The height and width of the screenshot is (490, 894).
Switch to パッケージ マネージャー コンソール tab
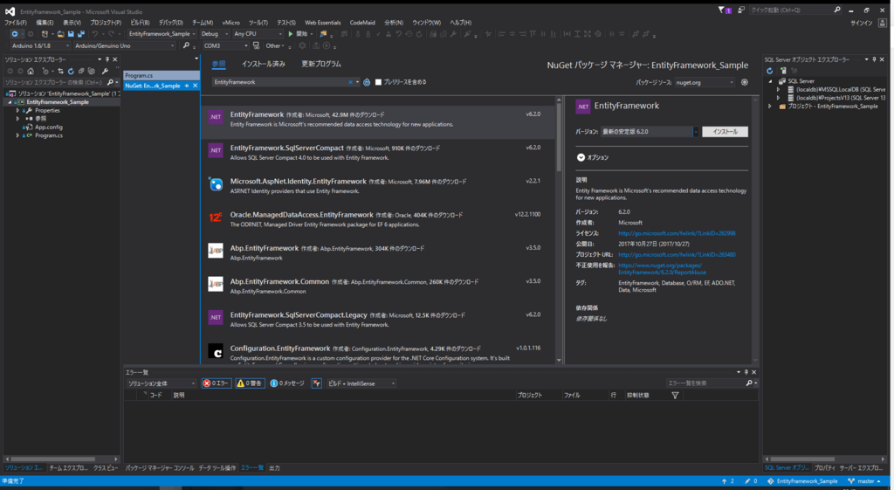[160, 468]
